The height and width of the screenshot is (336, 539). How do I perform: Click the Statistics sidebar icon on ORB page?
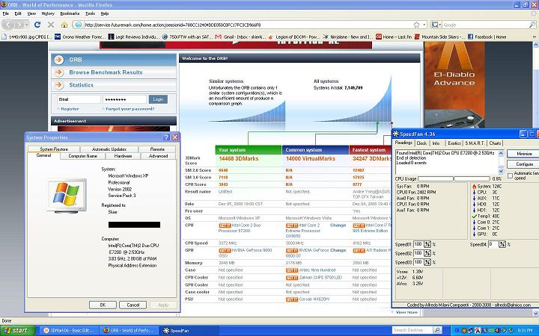click(60, 85)
